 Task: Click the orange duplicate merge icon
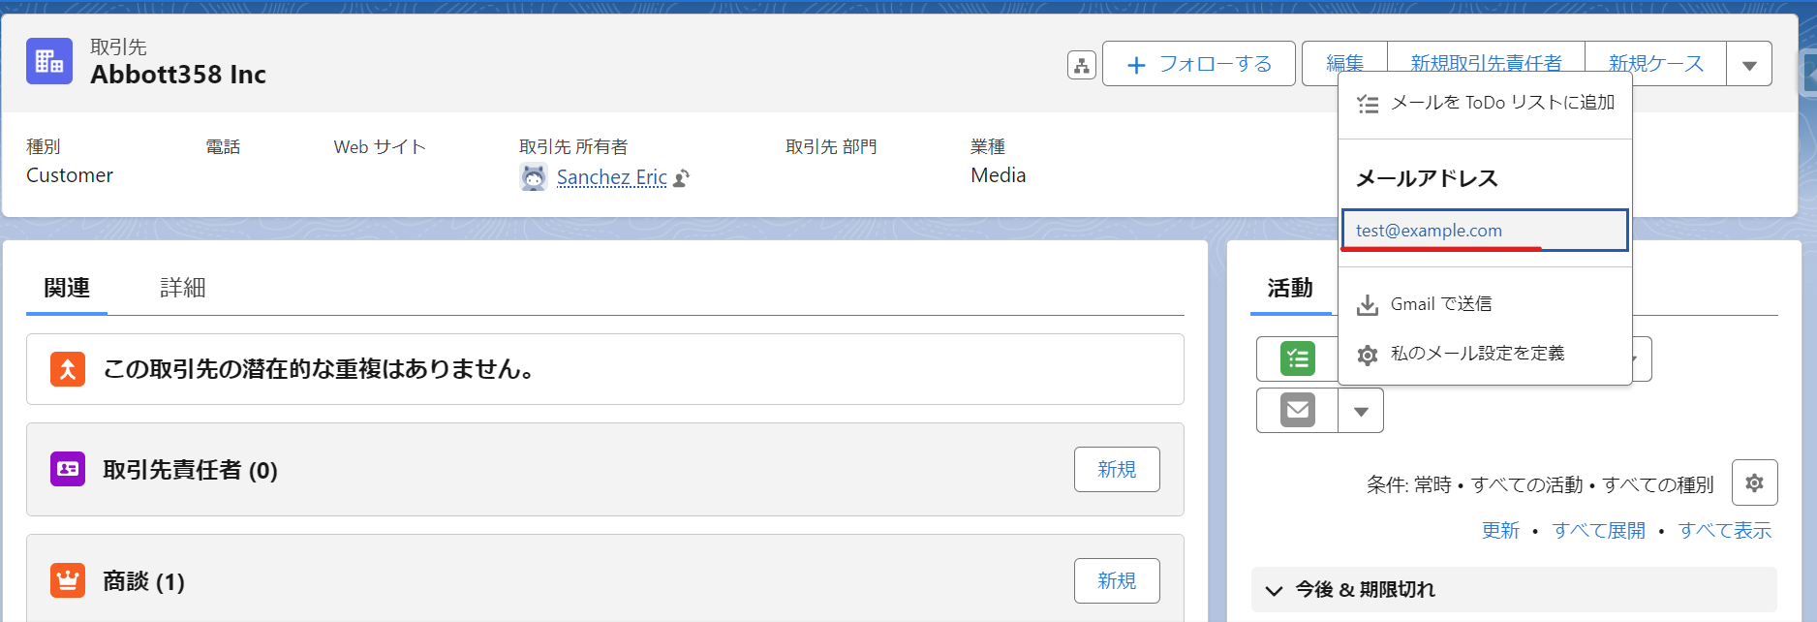(68, 369)
